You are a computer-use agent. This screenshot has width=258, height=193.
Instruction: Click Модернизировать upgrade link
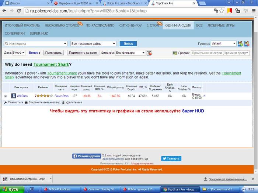[142, 164]
